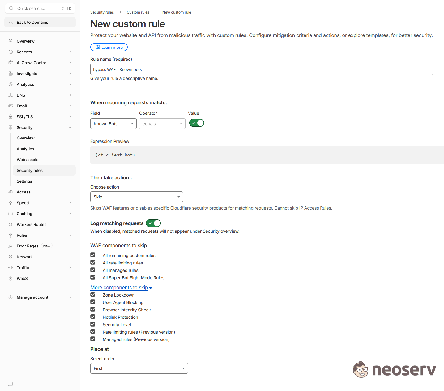This screenshot has height=391, width=444.
Task: Uncheck the Browser Integrity Check checkbox
Action: pyautogui.click(x=93, y=309)
